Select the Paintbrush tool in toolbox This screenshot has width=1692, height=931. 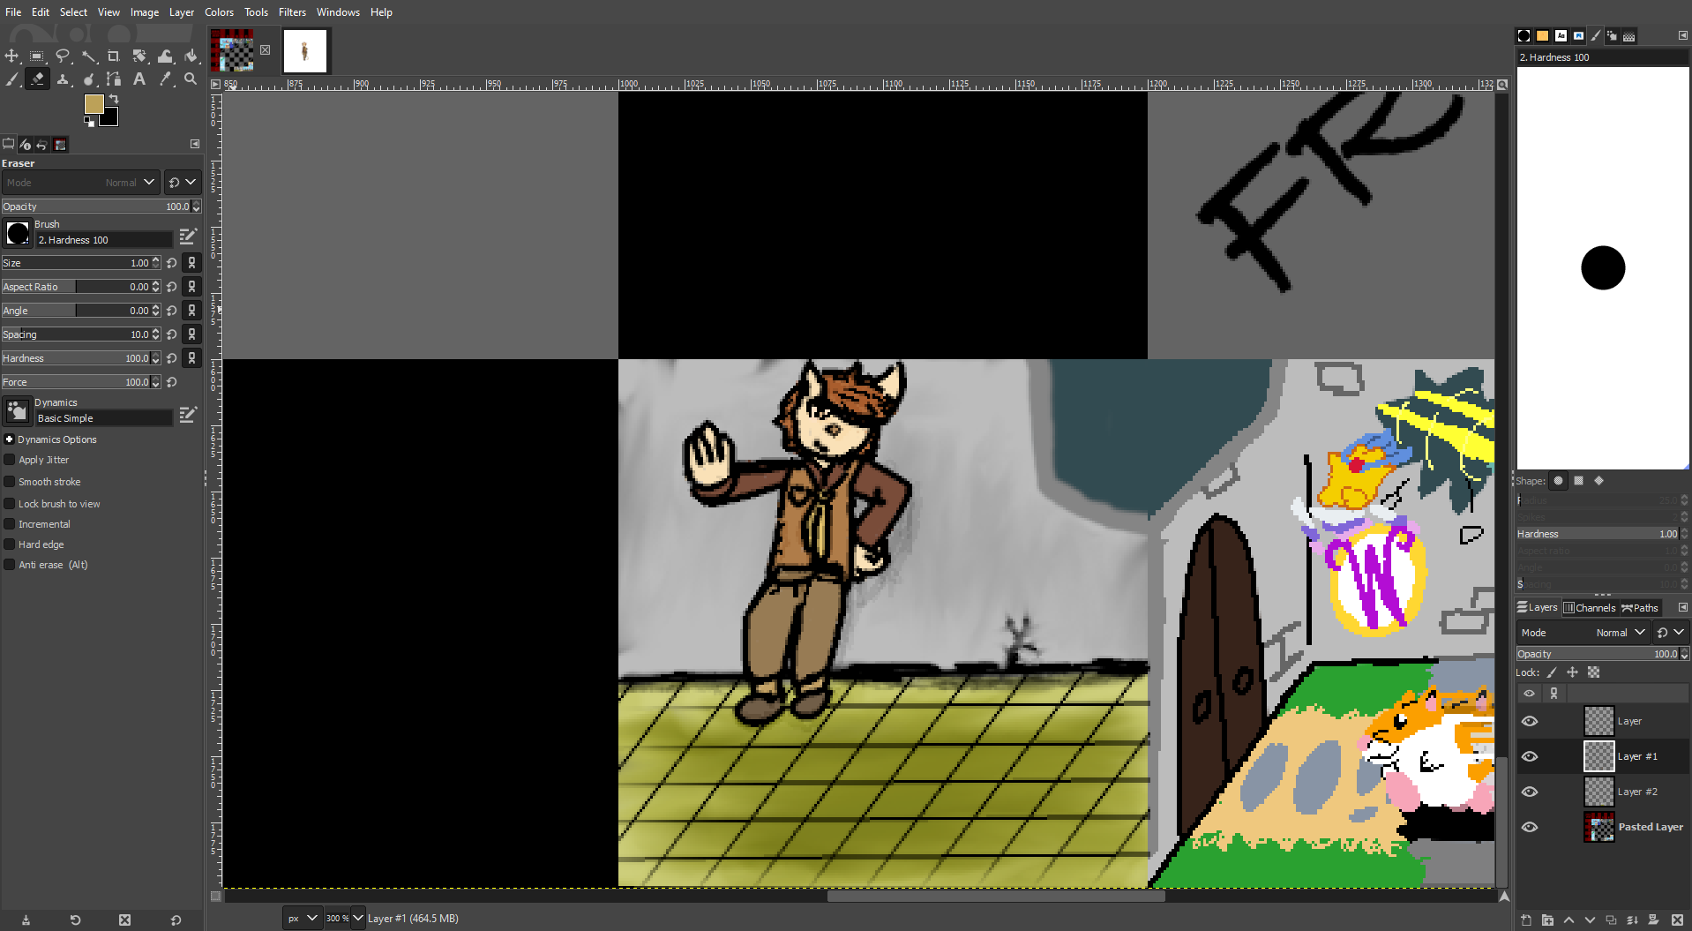[x=11, y=79]
